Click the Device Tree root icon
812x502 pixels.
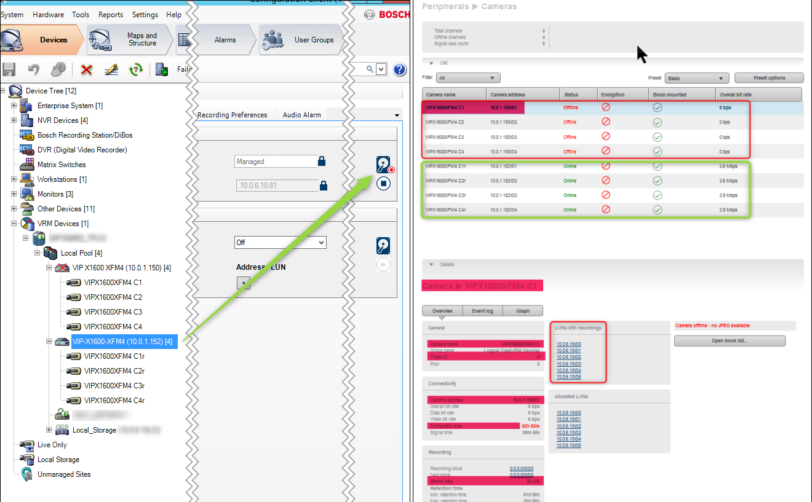point(15,91)
